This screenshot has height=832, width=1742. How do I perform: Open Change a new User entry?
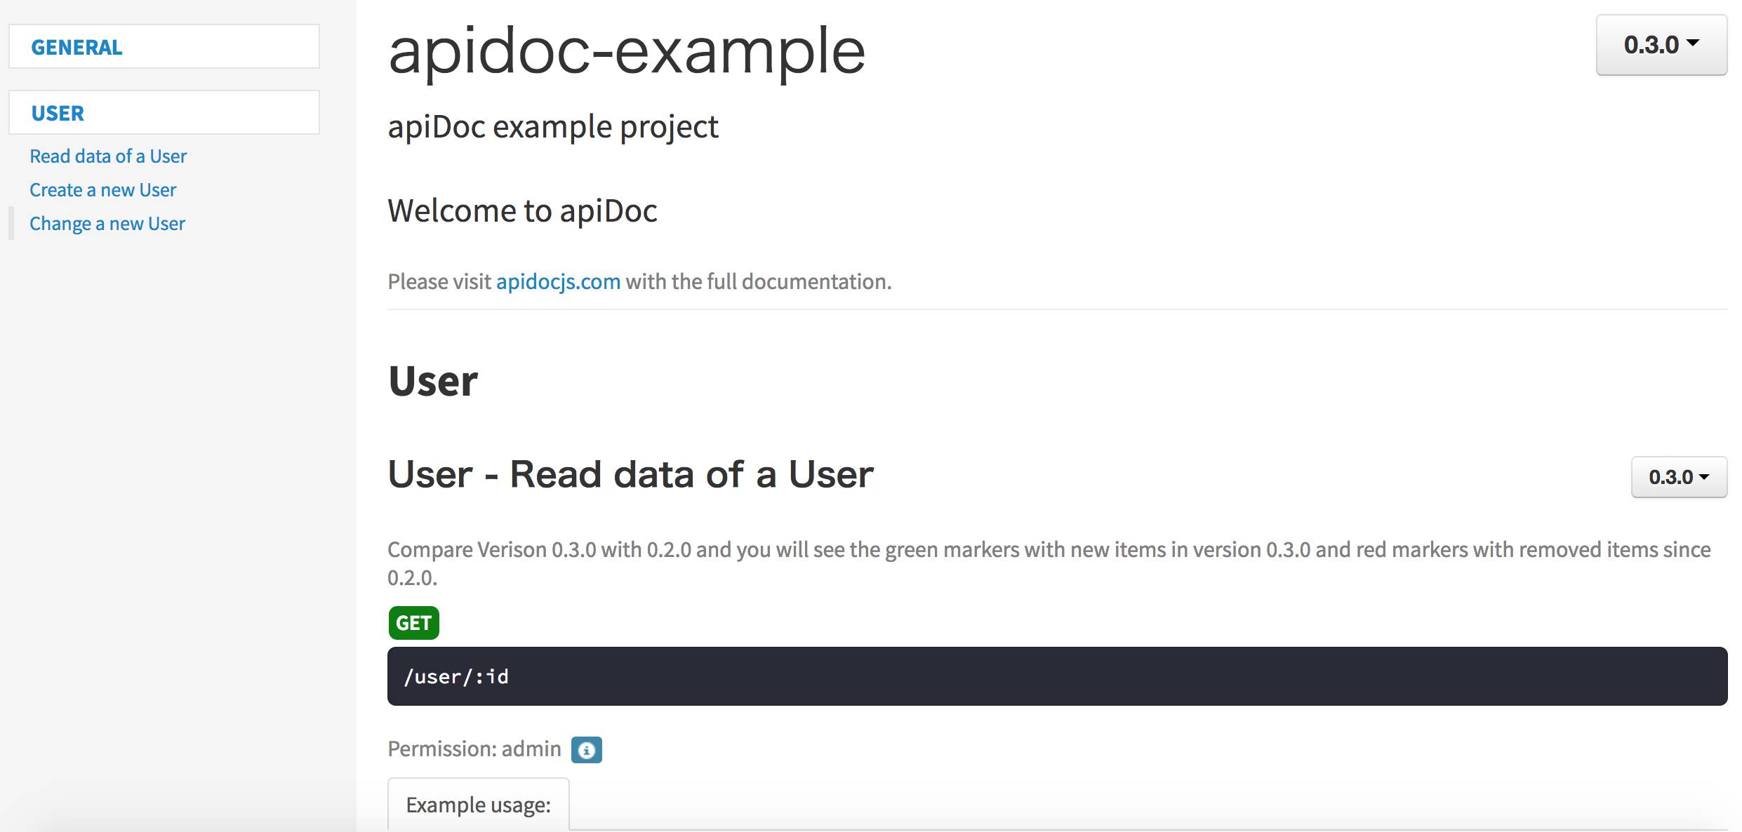[107, 223]
